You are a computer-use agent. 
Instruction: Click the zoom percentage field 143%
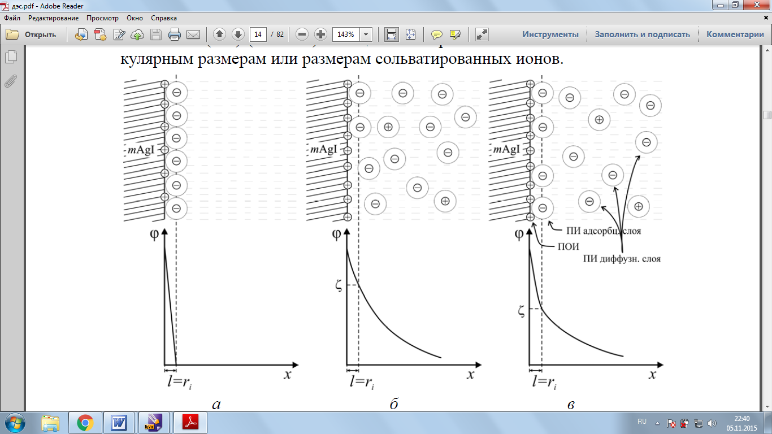[346, 34]
